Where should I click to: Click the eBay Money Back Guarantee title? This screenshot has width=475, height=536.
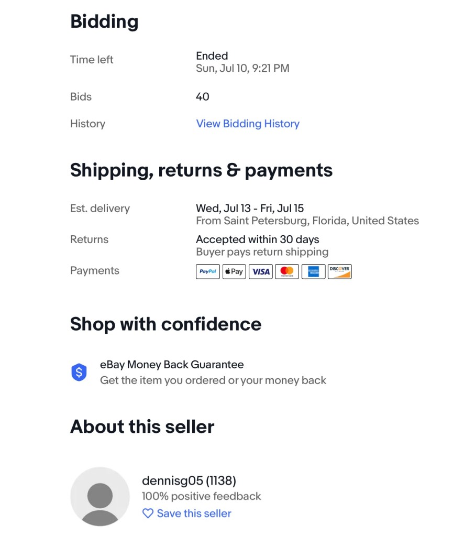click(x=172, y=364)
